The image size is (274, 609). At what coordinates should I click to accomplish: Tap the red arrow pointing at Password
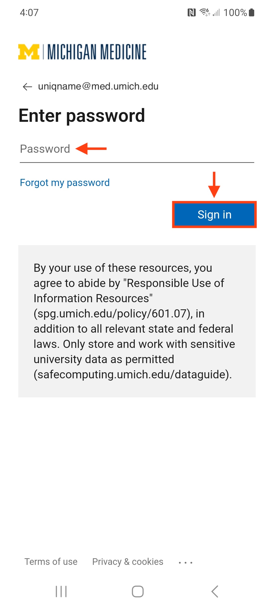91,149
